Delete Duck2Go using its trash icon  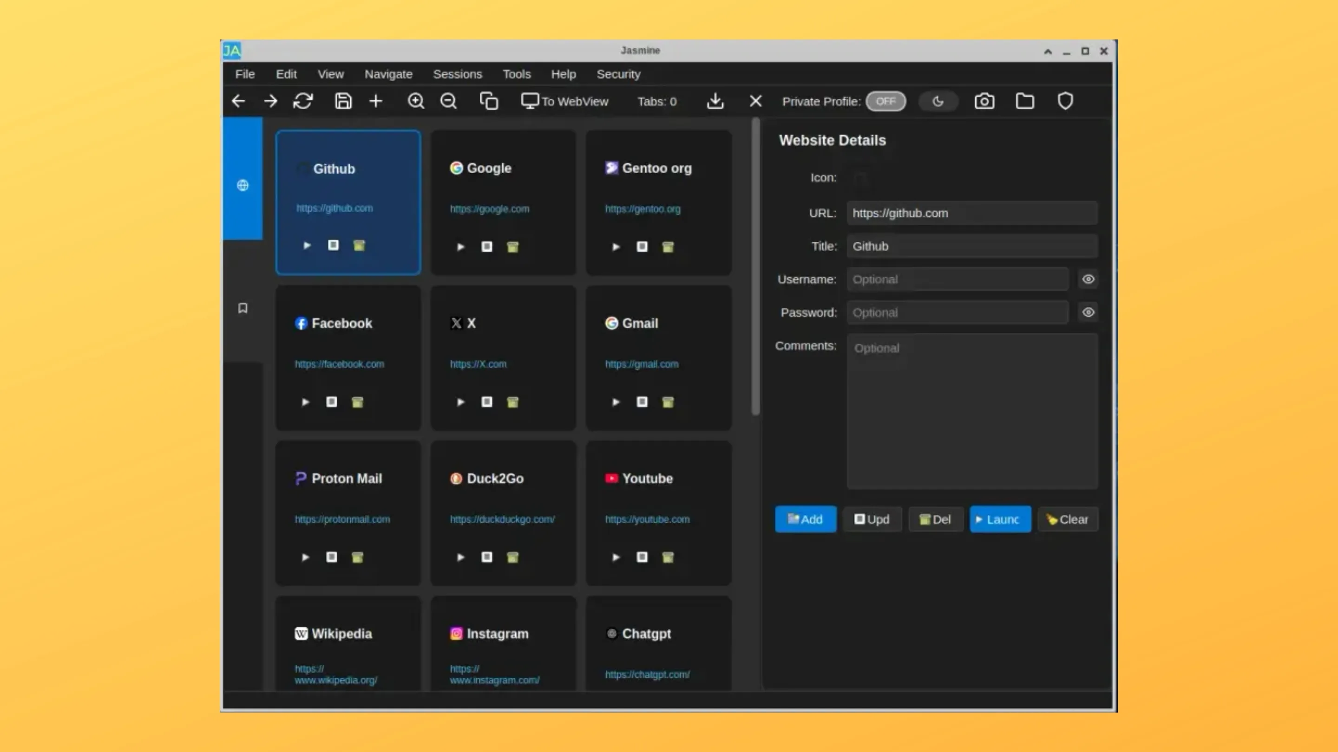(x=512, y=558)
